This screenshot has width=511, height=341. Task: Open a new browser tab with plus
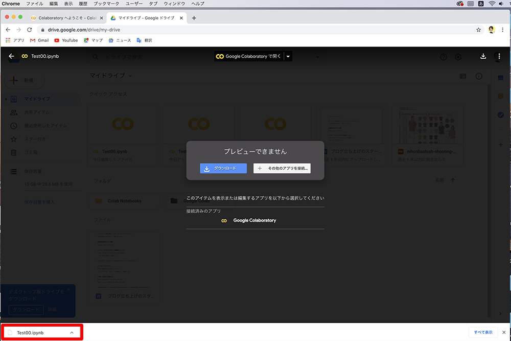194,18
